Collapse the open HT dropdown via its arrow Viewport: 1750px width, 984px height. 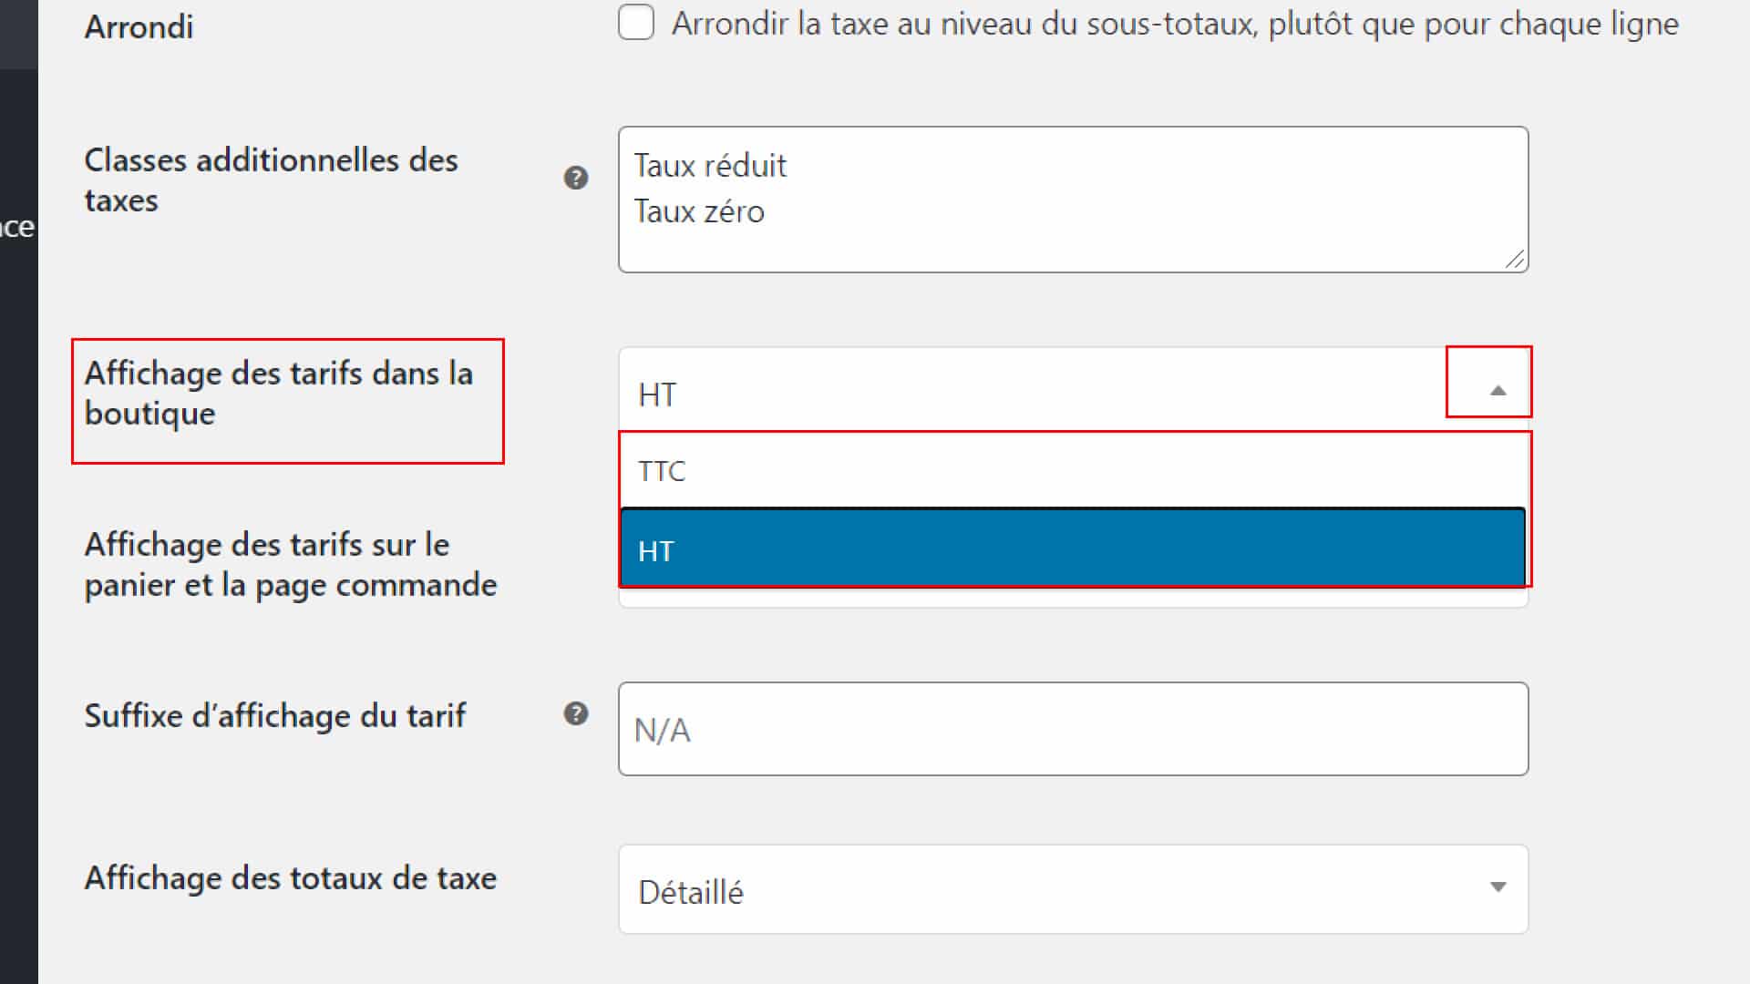(x=1498, y=391)
